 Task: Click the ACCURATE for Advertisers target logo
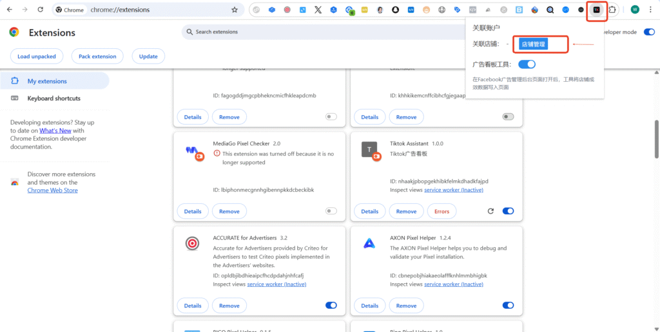pyautogui.click(x=192, y=243)
